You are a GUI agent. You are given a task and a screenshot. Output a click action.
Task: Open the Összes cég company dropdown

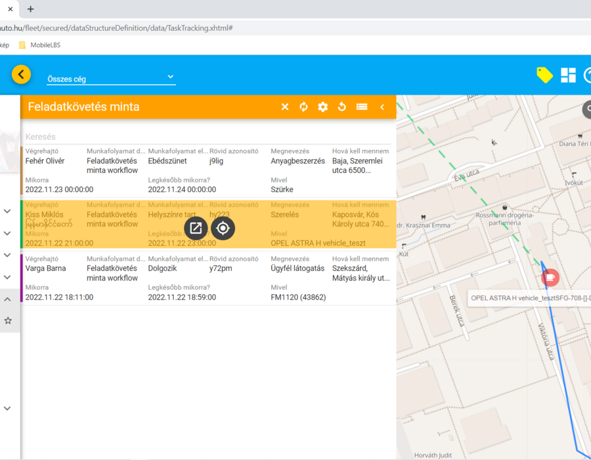[x=111, y=78]
